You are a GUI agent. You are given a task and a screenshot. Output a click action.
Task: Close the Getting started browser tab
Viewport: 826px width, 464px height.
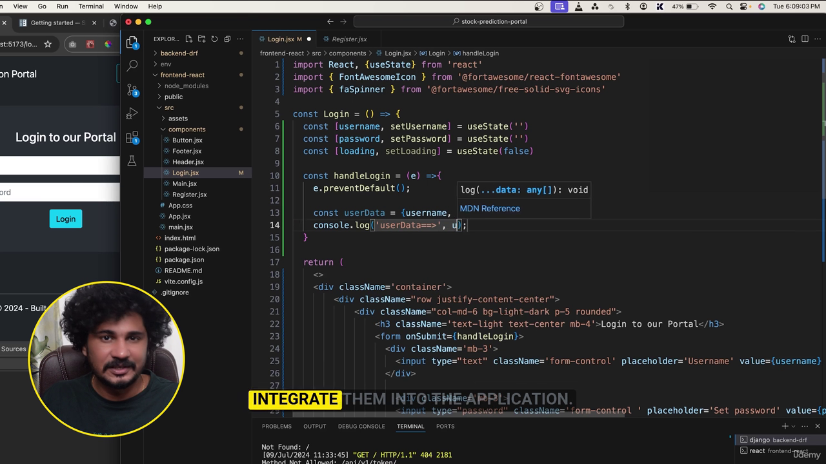(x=94, y=23)
